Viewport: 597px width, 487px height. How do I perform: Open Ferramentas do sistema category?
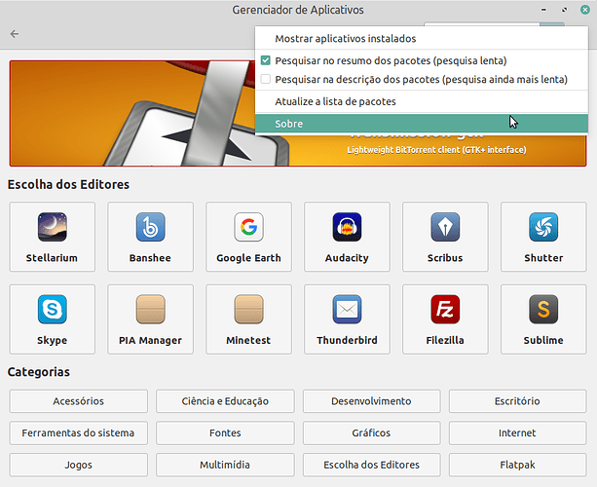[79, 432]
